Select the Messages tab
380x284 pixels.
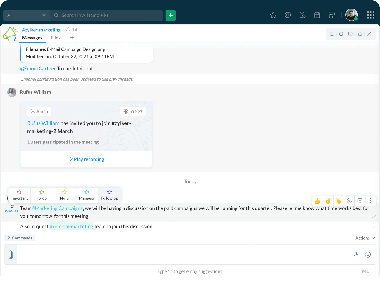point(32,38)
